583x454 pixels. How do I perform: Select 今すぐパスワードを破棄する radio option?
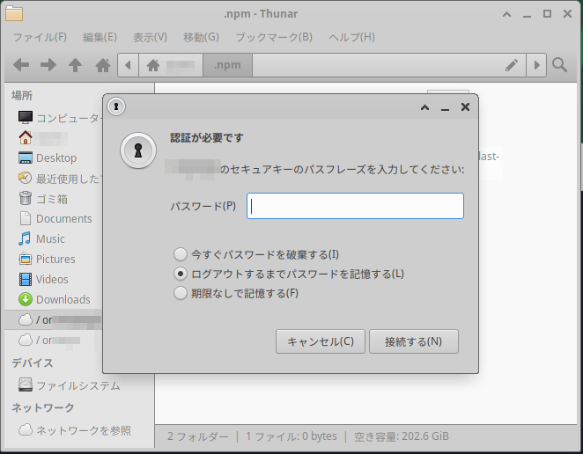click(x=181, y=254)
